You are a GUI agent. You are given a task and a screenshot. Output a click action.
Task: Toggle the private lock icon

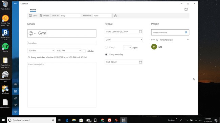coord(115,15)
